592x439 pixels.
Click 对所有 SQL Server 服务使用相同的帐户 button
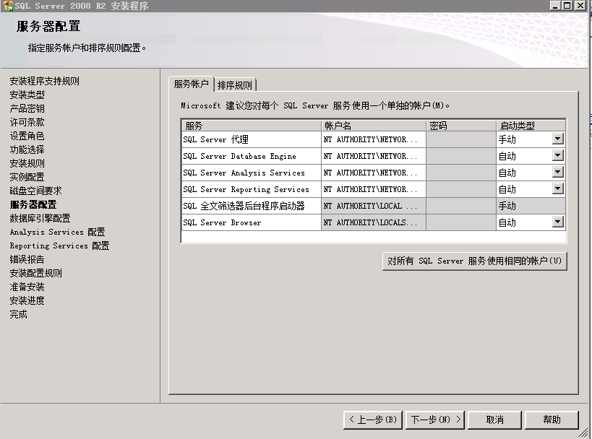click(x=475, y=261)
